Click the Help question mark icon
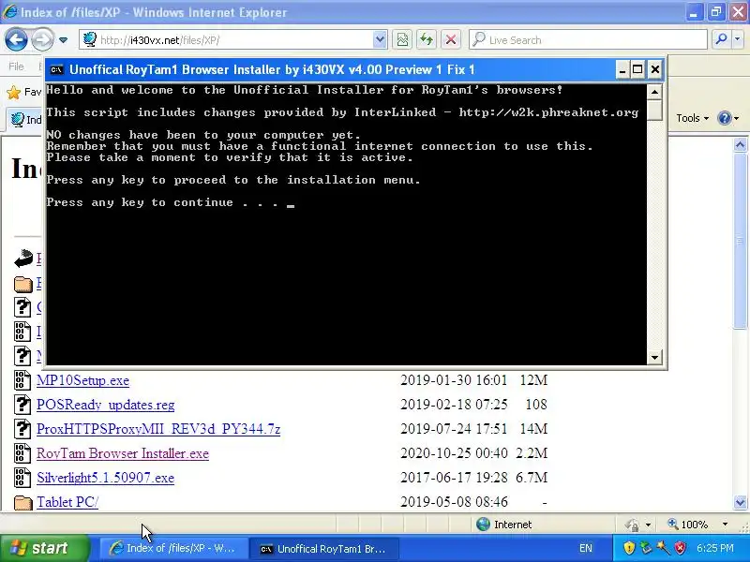This screenshot has width=750, height=562. point(725,118)
